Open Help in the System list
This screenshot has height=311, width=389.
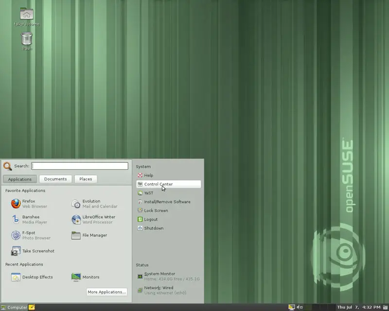(169, 175)
